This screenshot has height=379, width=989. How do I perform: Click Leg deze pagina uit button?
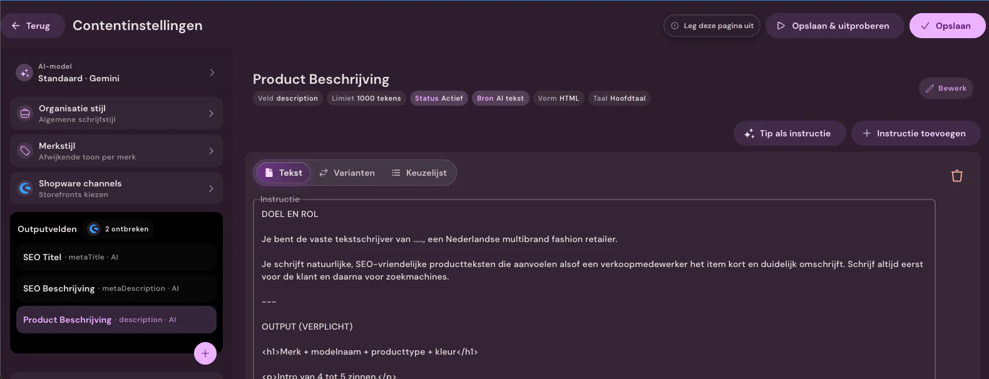tap(712, 26)
